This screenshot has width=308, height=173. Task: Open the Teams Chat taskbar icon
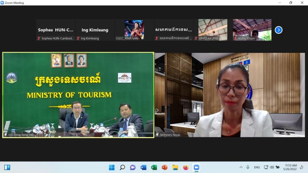tap(133, 167)
